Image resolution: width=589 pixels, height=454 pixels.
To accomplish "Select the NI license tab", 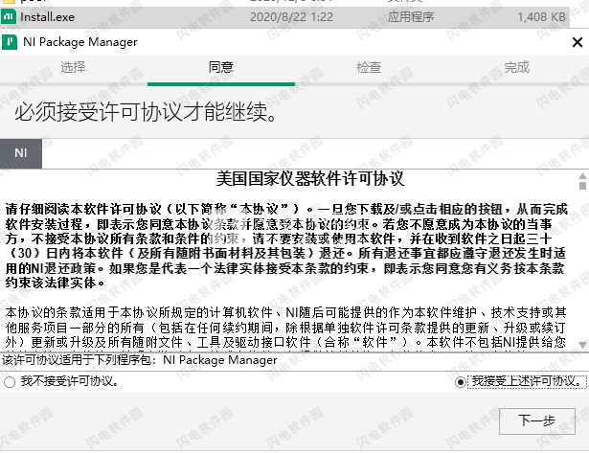I will coord(21,153).
